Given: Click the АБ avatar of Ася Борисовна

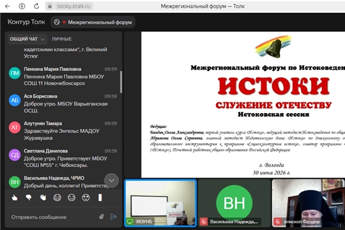Looking at the screenshot, I should (15, 100).
